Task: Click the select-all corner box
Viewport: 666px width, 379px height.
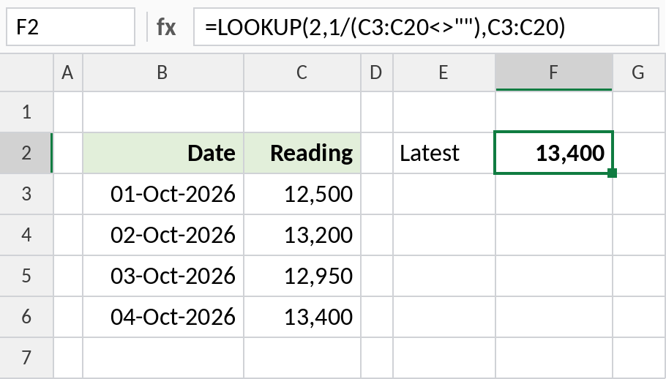Action: click(26, 72)
